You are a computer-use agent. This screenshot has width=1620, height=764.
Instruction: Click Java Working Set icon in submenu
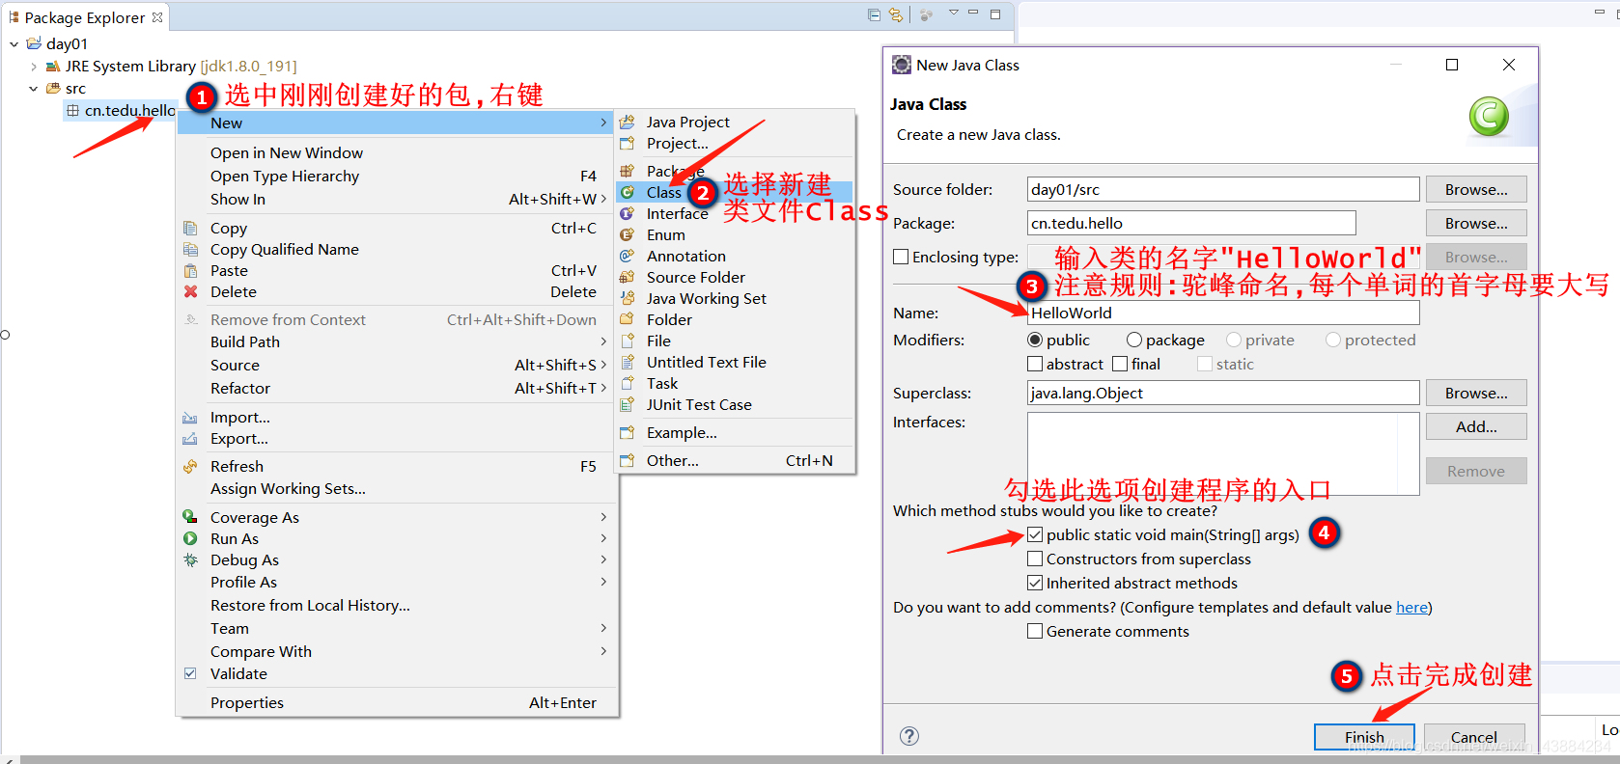[x=628, y=299]
